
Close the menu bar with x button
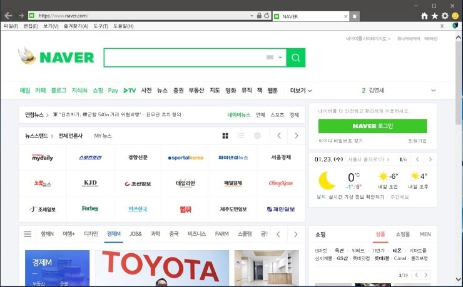pyautogui.click(x=442, y=26)
